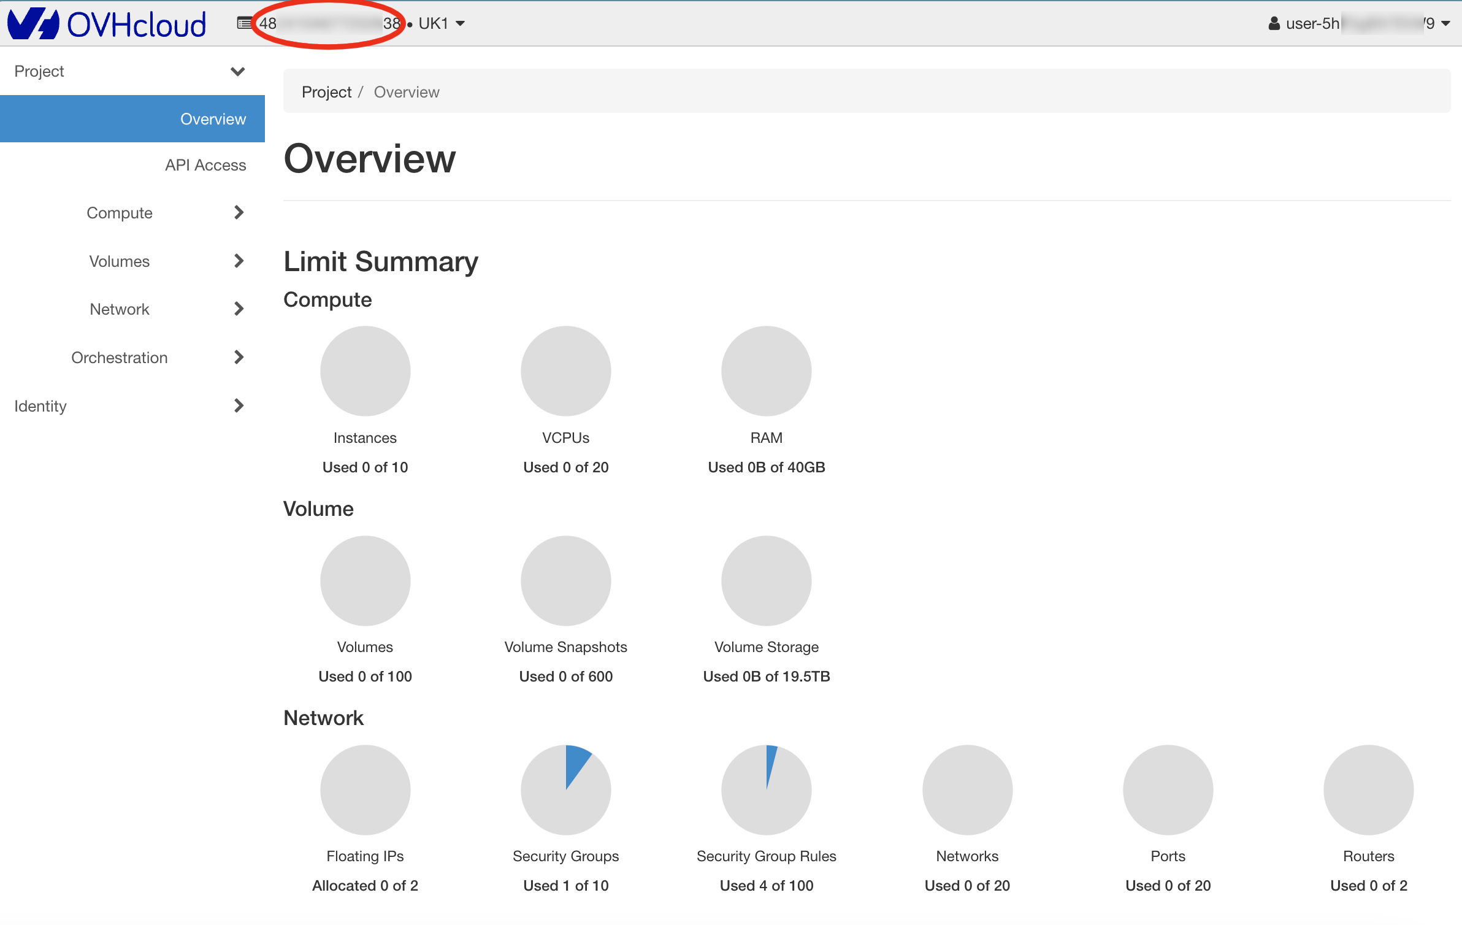Screen dimensions: 1462x925
Task: Click the Volumes section chevron icon
Action: tap(239, 260)
